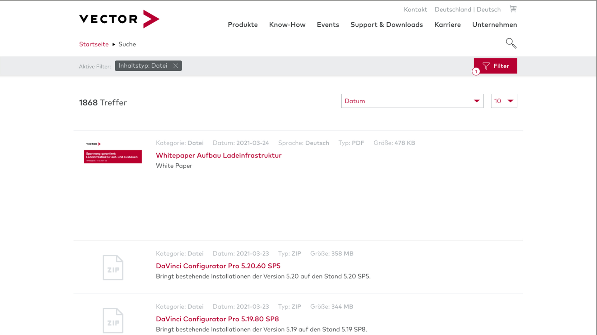
Task: Click ZIP file icon for Configurator 5.20.60
Action: (113, 267)
